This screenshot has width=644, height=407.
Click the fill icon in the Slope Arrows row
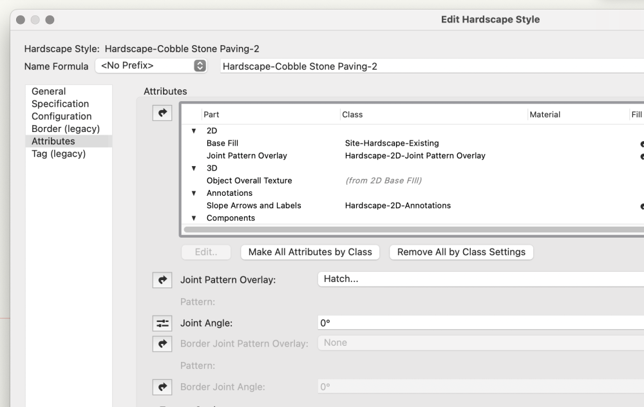coord(641,206)
